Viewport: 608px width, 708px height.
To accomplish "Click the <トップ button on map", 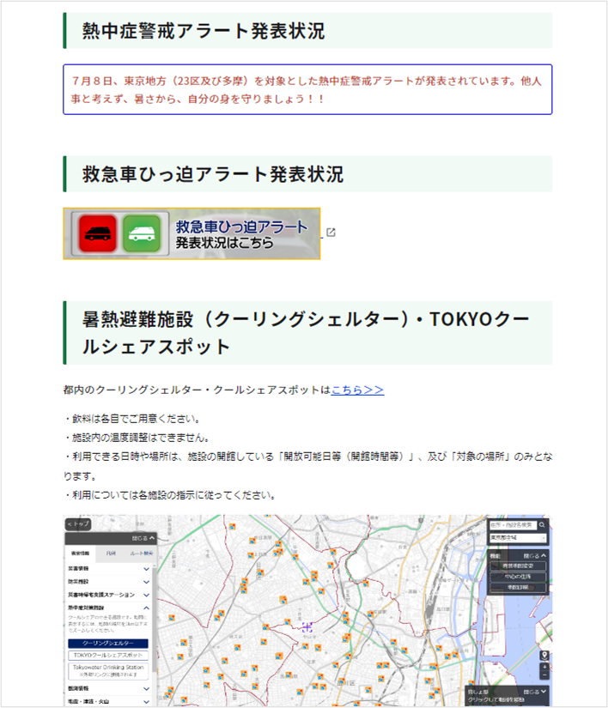I will pyautogui.click(x=79, y=524).
